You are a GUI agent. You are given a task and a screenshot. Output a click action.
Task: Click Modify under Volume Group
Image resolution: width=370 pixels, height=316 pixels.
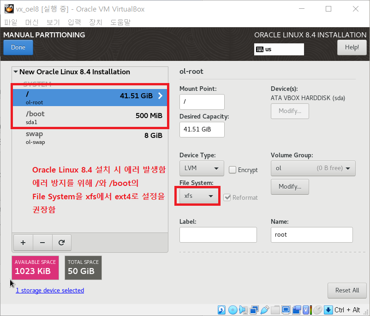click(x=290, y=187)
